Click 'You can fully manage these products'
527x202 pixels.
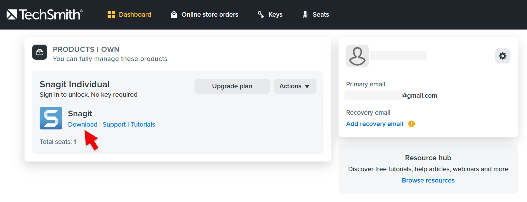pyautogui.click(x=110, y=59)
